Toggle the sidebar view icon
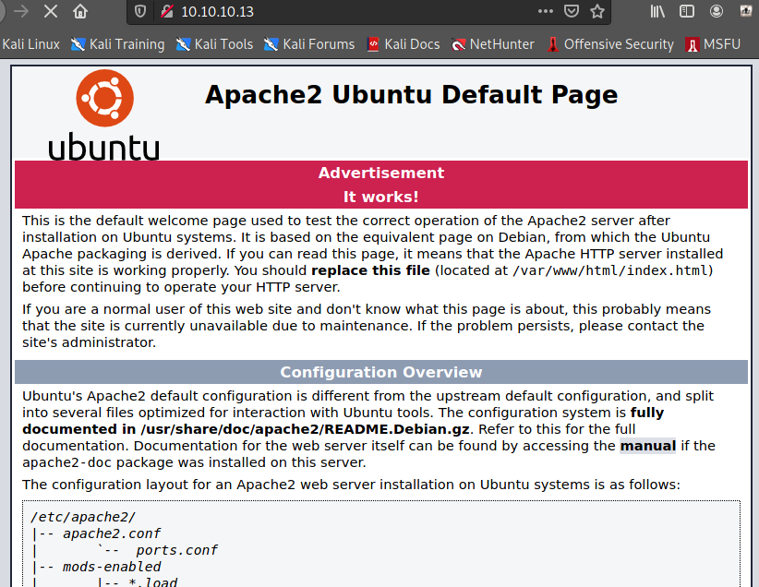Screen dimensions: 759x587 [687, 11]
